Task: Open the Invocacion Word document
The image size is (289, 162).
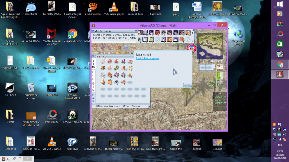Action: 197,10
